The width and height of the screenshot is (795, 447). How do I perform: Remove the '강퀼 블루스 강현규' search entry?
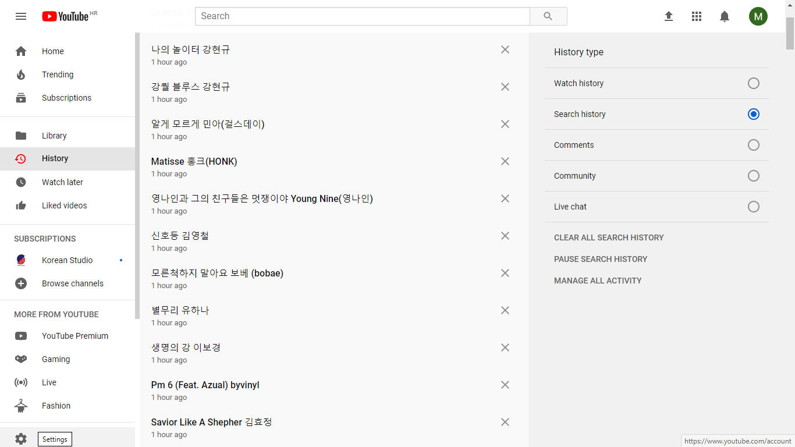[505, 87]
